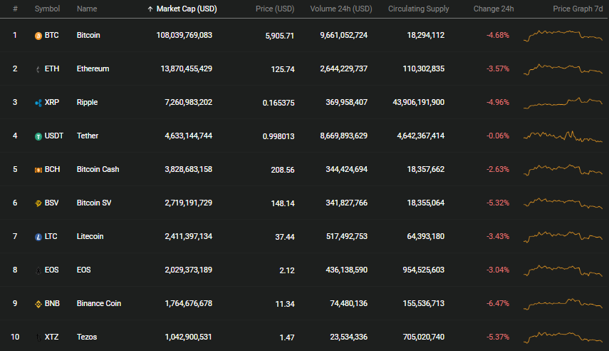View Tezos 7-day price graph

563,337
